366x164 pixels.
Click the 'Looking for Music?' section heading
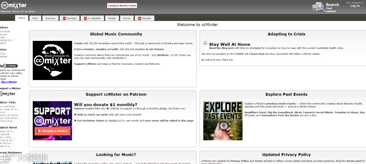click(x=116, y=155)
